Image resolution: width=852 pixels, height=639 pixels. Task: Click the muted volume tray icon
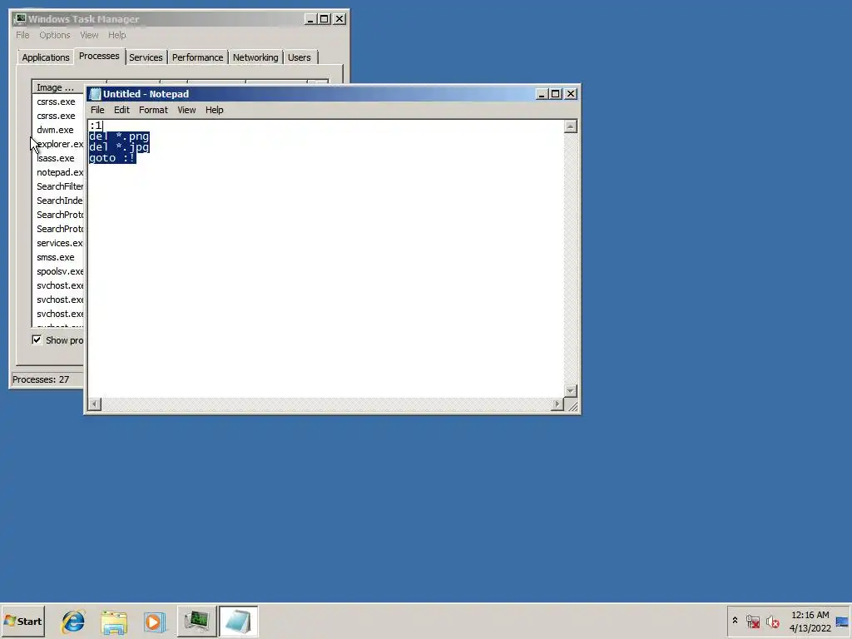tap(773, 621)
